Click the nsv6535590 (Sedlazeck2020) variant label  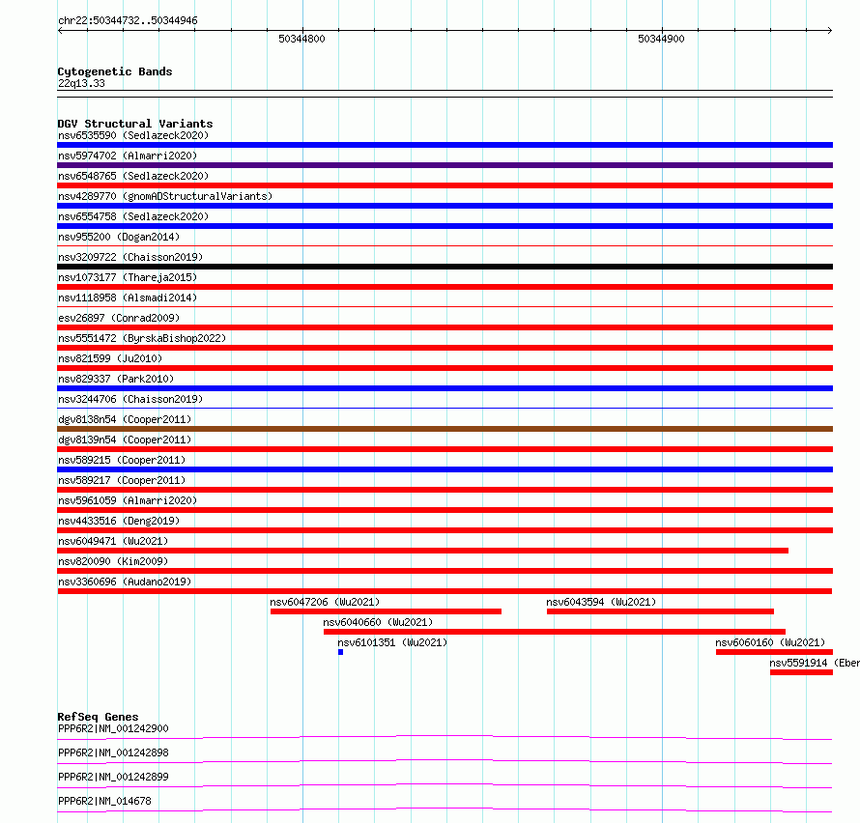tap(133, 135)
